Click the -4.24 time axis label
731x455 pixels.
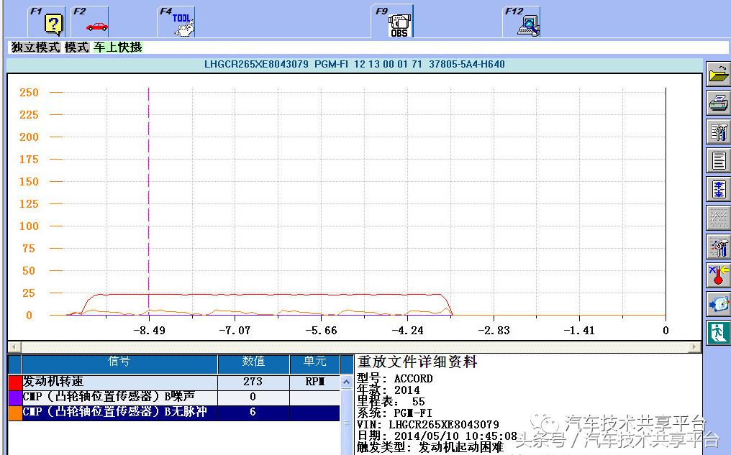(x=407, y=331)
